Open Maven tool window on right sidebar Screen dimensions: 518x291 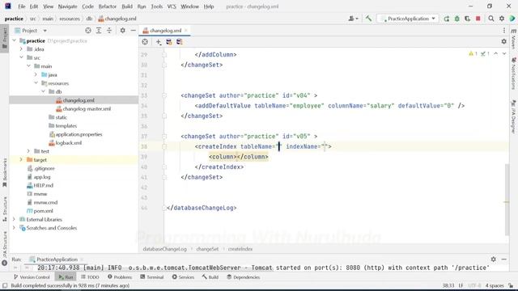[514, 39]
